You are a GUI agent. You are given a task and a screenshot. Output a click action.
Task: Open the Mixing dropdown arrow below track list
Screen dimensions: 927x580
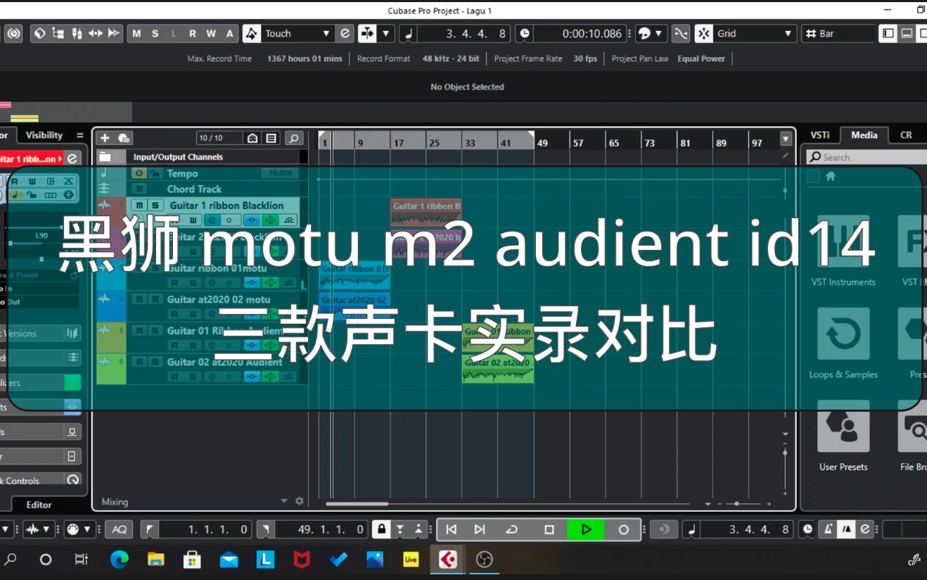pyautogui.click(x=284, y=501)
